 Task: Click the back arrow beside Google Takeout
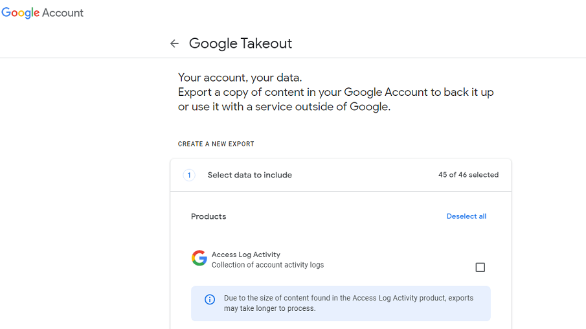coord(174,44)
